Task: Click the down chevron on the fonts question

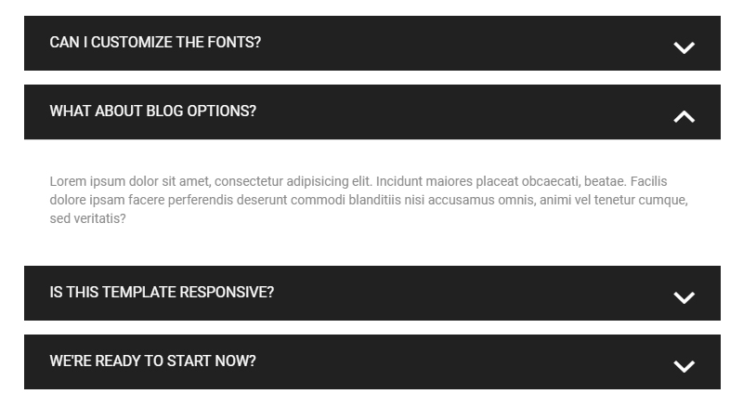Action: [x=684, y=47]
